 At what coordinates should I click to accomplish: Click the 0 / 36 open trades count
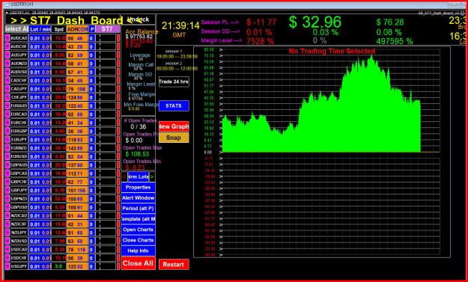139,127
